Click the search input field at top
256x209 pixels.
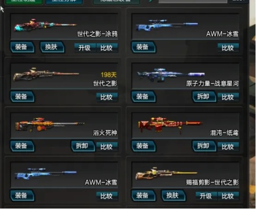[x=193, y=2]
